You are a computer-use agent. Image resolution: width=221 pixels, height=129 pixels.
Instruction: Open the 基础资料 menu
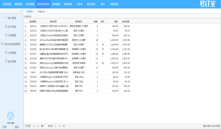click(x=19, y=4)
